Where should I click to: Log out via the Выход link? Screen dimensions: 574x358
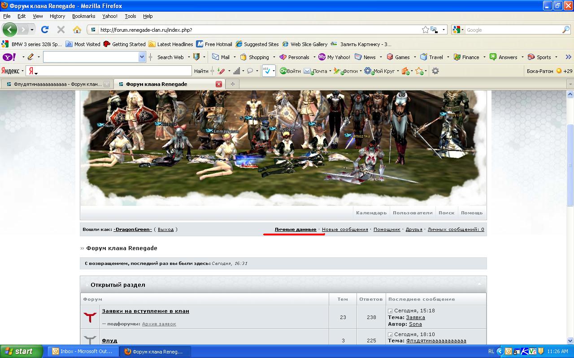point(165,230)
